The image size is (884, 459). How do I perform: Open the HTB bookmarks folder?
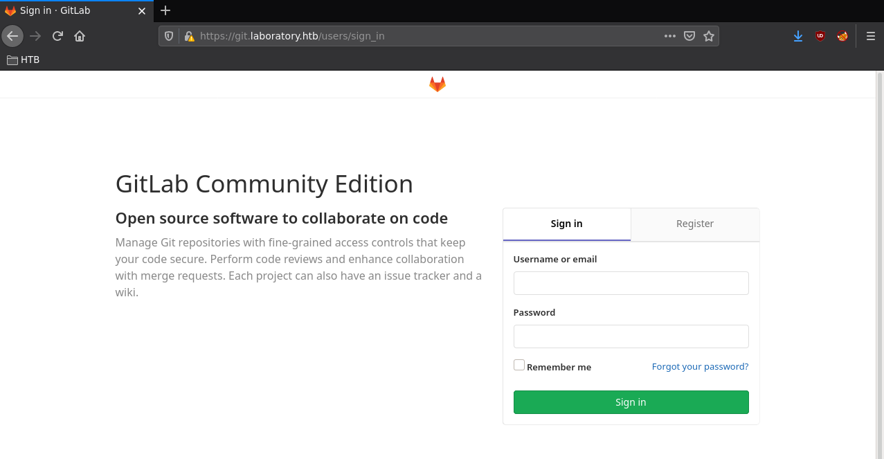click(24, 60)
